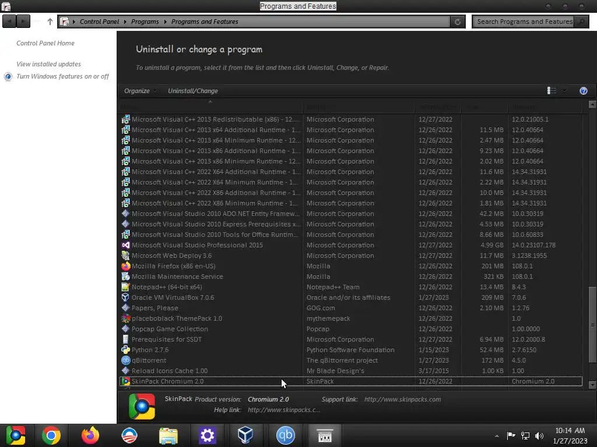Open Programs breadcrumb
Image resolution: width=597 pixels, height=447 pixels.
[145, 22]
